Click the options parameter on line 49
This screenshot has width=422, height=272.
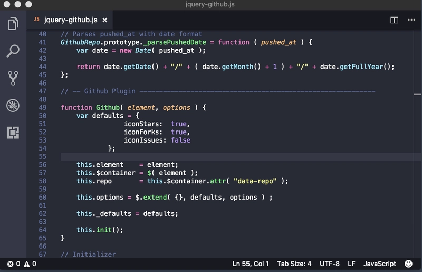[x=176, y=108]
